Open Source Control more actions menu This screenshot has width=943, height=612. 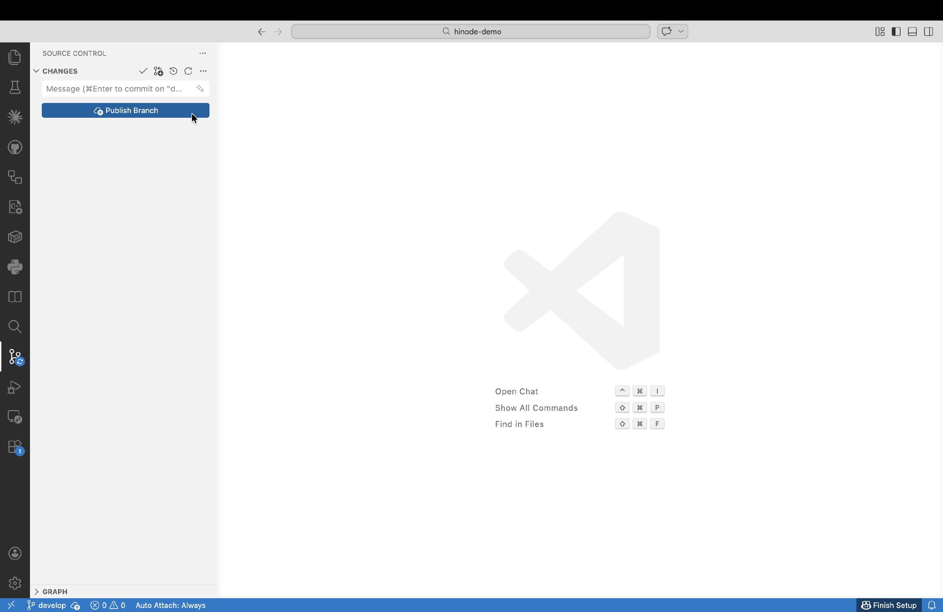(202, 53)
